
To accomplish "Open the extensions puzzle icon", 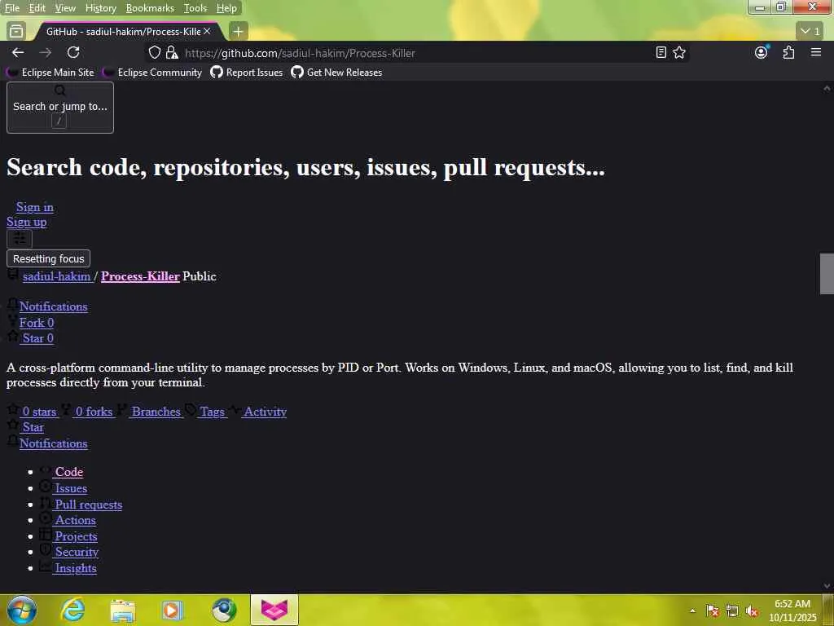I will pyautogui.click(x=788, y=52).
